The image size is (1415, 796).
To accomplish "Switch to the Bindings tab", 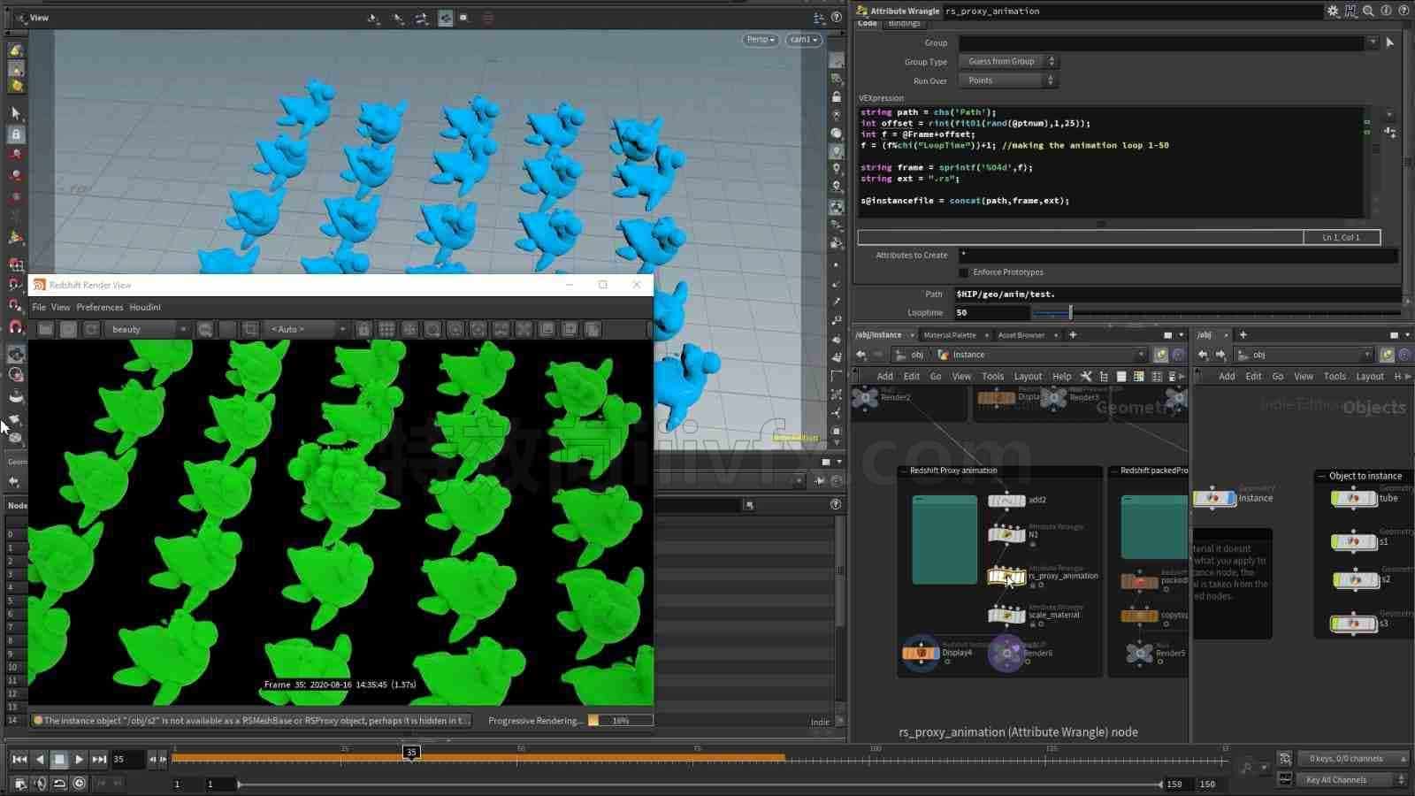I will pos(904,24).
